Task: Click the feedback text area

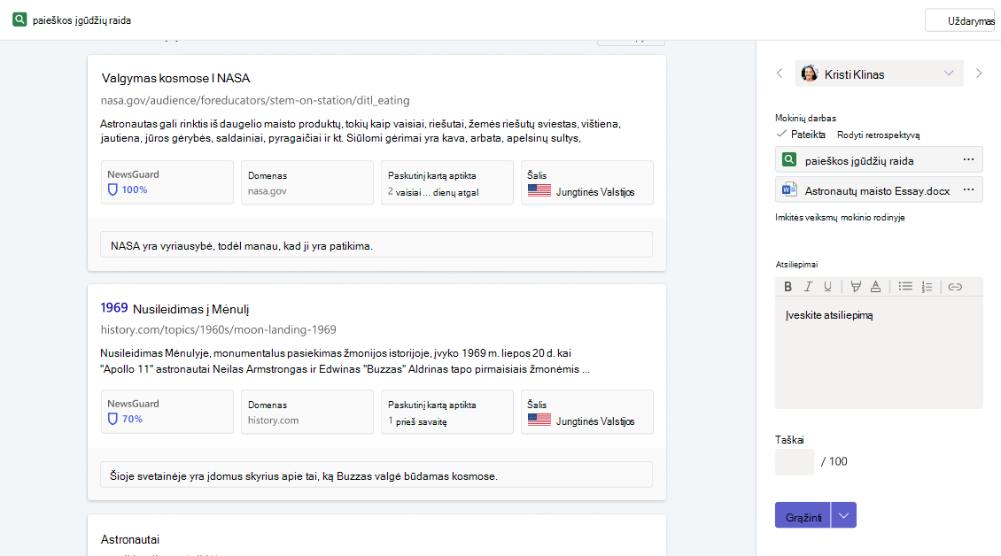Action: (879, 353)
